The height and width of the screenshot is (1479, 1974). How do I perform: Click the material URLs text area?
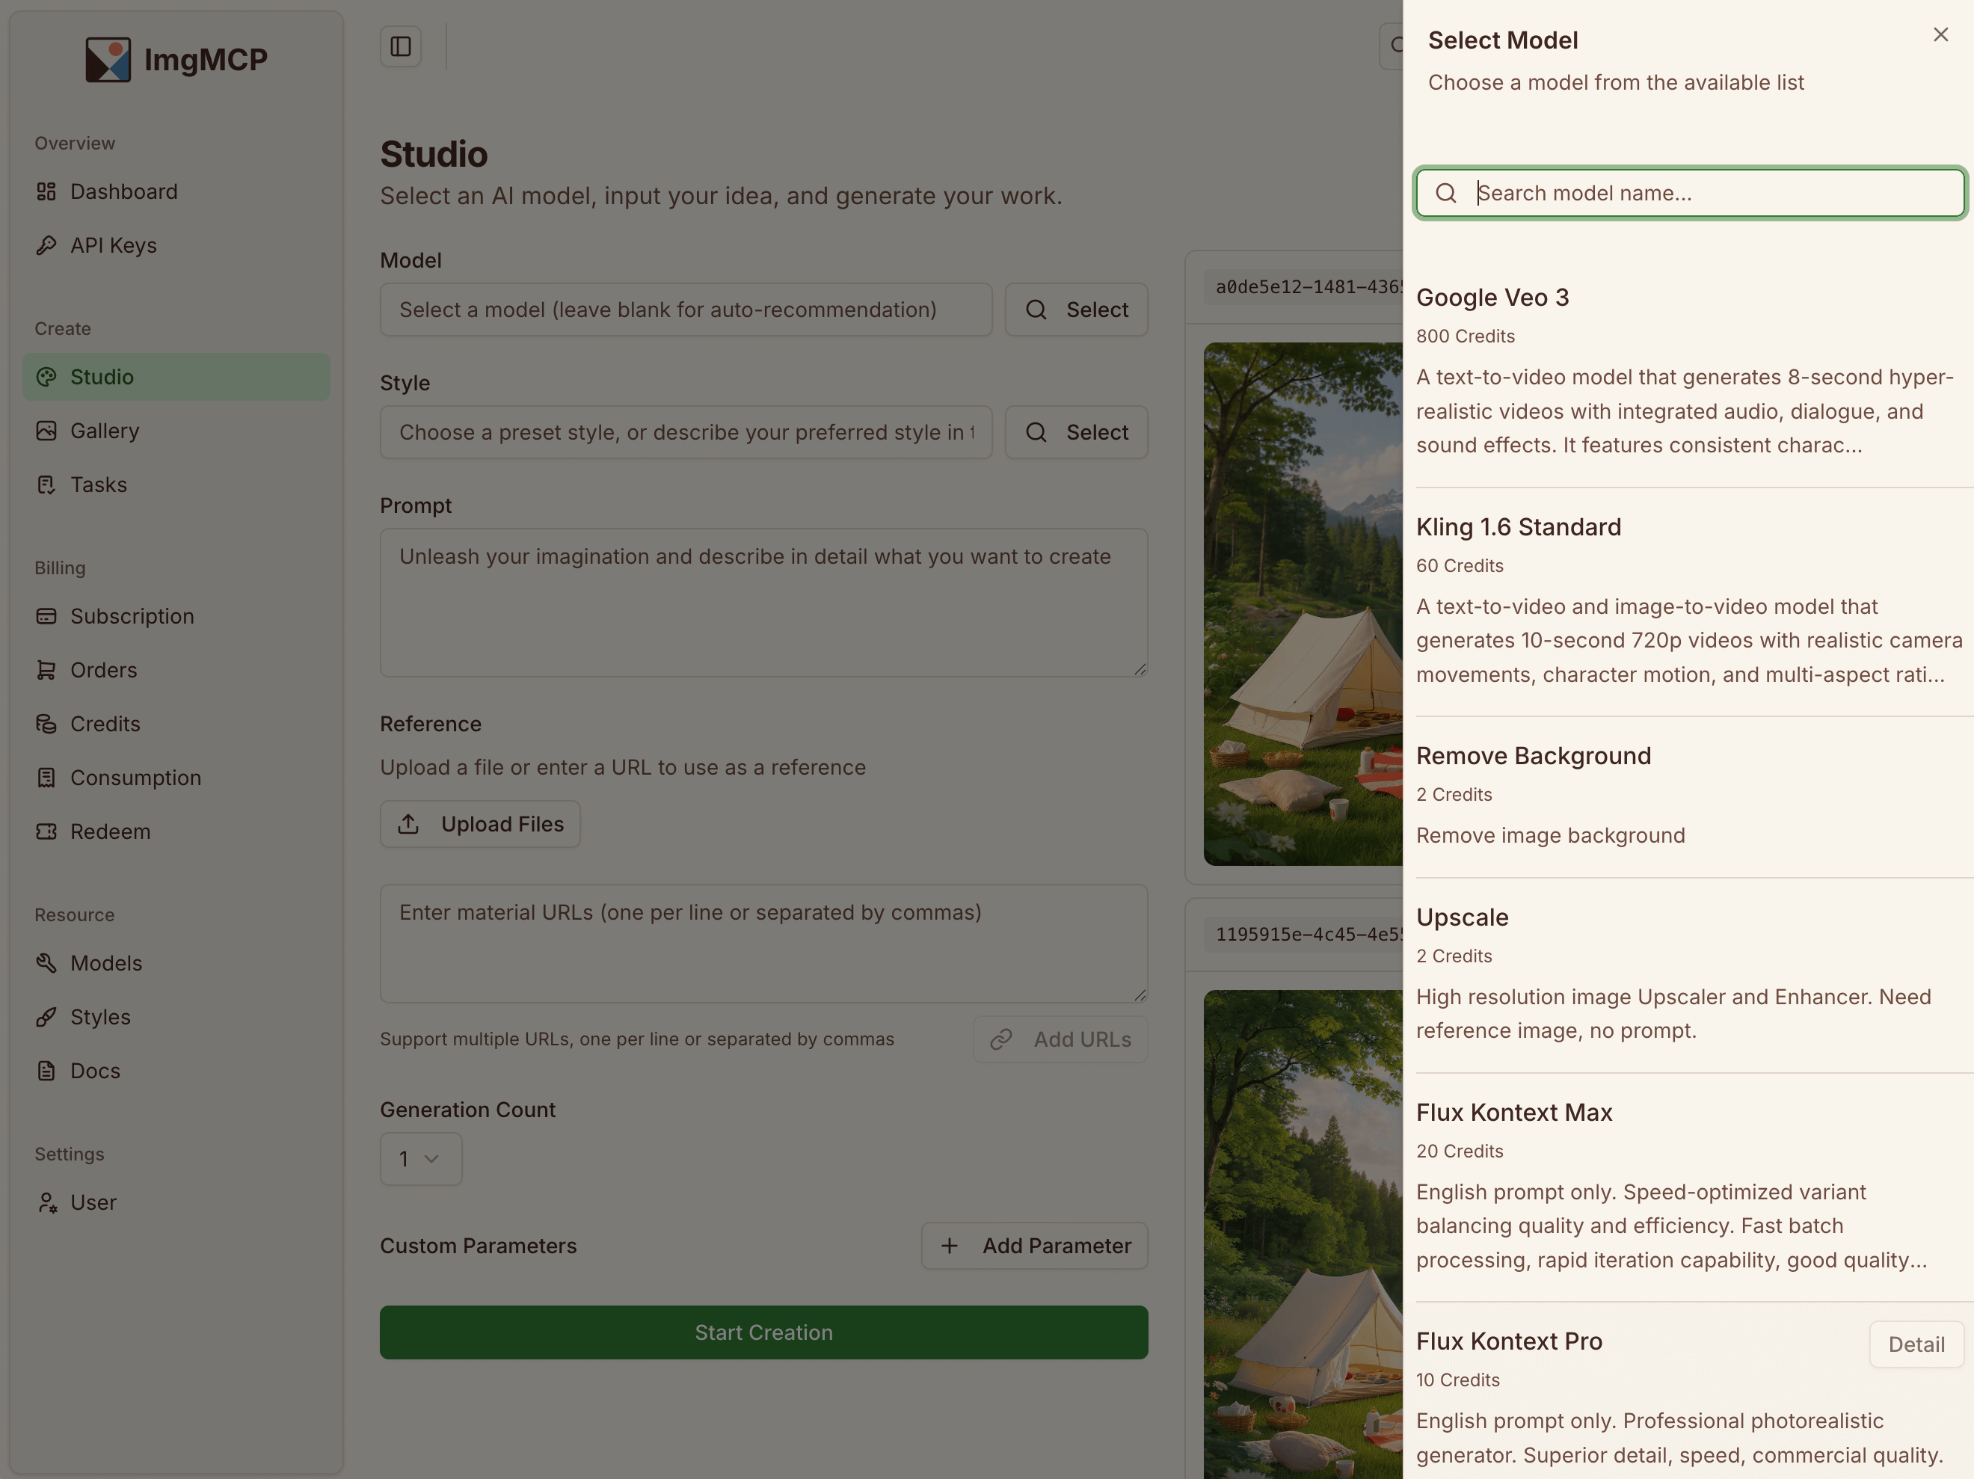pos(764,944)
